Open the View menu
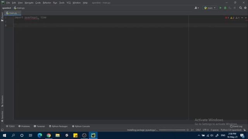 pyautogui.click(x=20, y=3)
